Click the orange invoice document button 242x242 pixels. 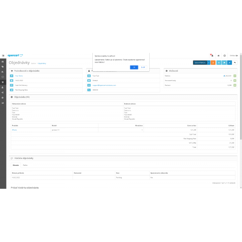[x=213, y=63]
